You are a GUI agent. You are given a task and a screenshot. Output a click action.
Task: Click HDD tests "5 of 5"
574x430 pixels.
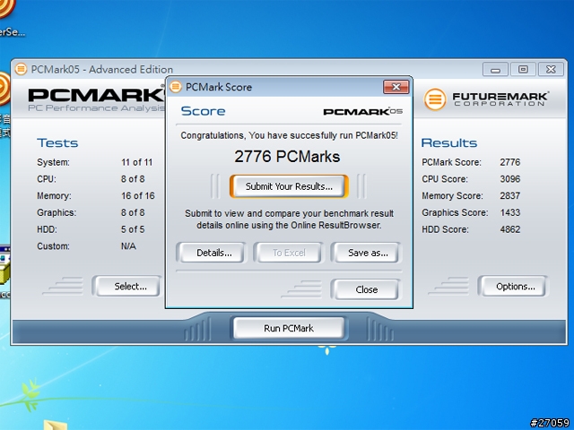[x=133, y=229]
